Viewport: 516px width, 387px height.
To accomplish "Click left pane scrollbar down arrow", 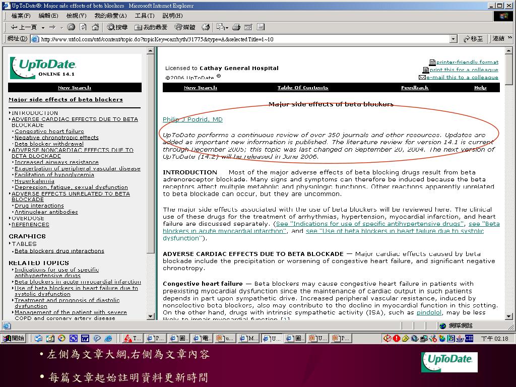I will point(150,316).
